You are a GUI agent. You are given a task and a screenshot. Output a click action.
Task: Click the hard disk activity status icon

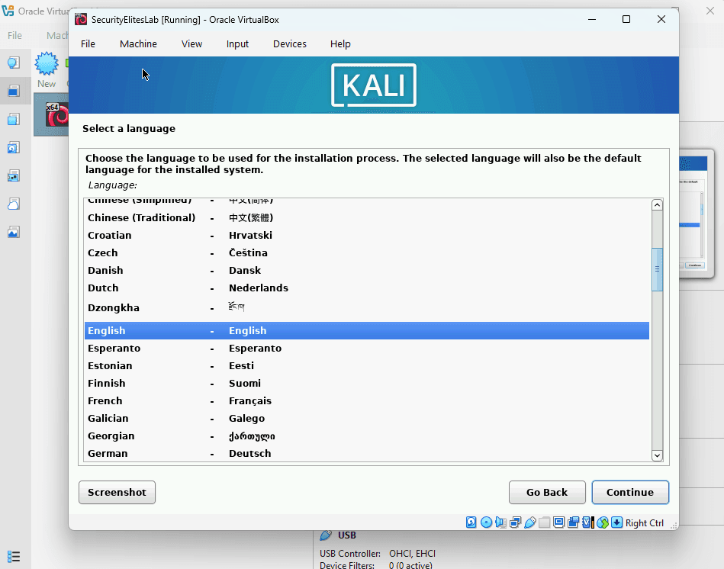pos(471,522)
